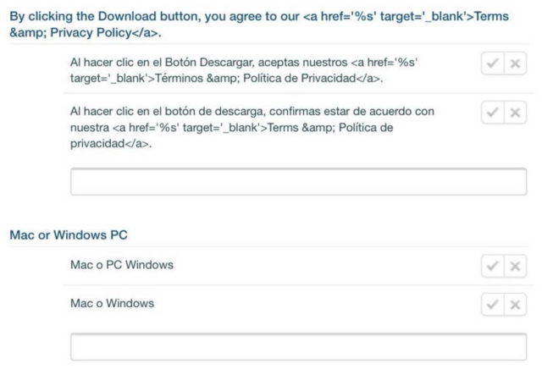Focus the empty translation field below 'Mac o Windows'
This screenshot has height=380, width=542.
[x=298, y=347]
